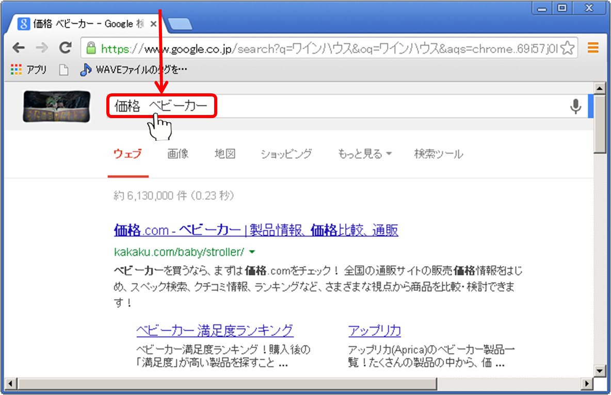This screenshot has height=395, width=611.
Task: Click the vertical scrollbar's down arrow
Action: coord(601,371)
